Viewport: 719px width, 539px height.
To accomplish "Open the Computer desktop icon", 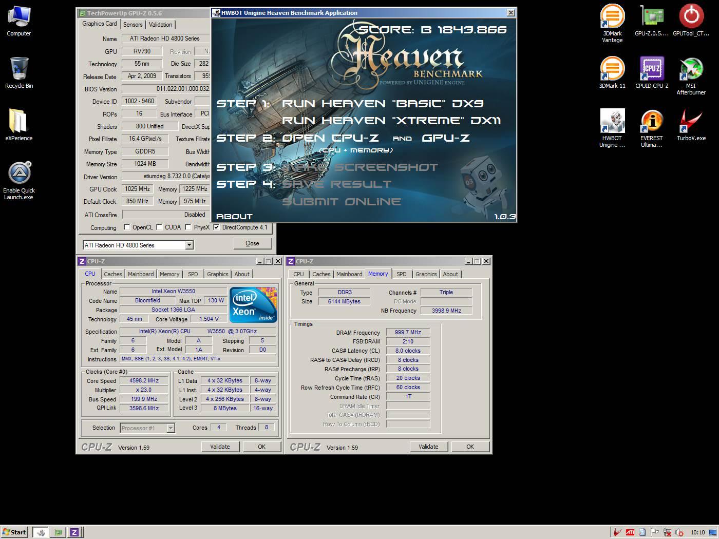I will (x=18, y=21).
